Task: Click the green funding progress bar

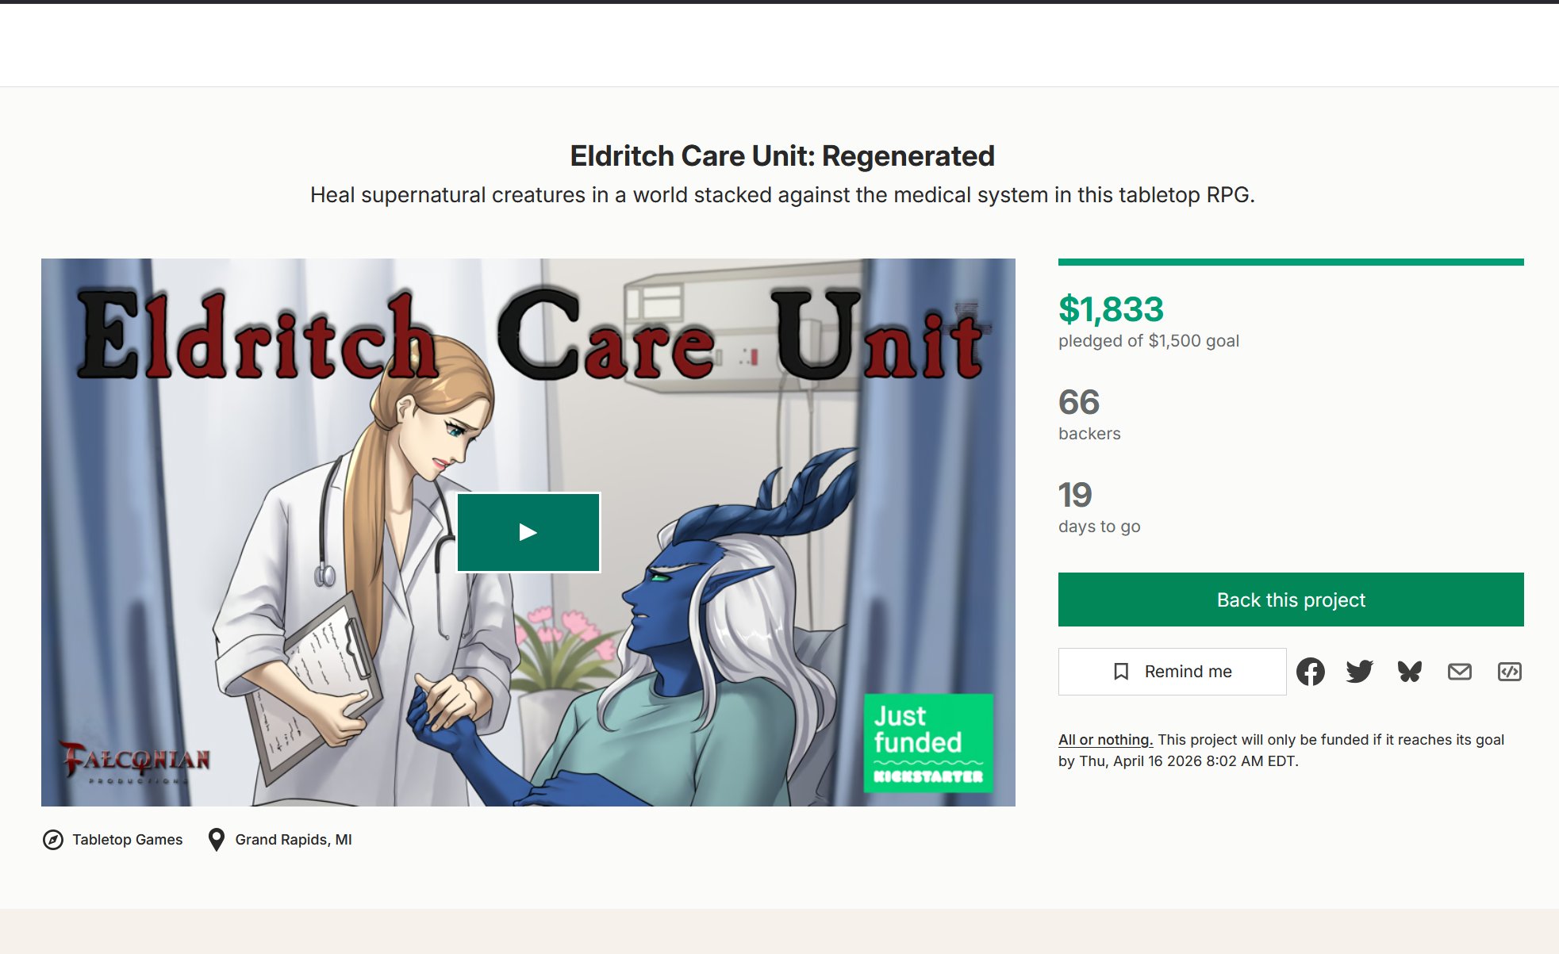Action: 1291,262
